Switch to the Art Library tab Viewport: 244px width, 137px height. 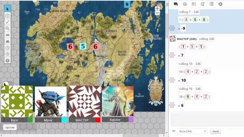pyautogui.click(x=185, y=4)
